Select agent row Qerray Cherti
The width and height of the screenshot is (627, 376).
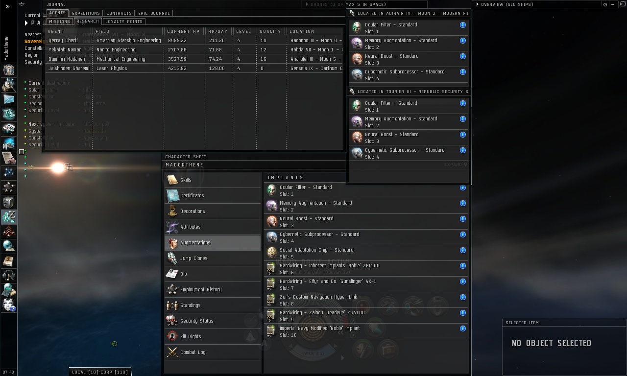194,41
